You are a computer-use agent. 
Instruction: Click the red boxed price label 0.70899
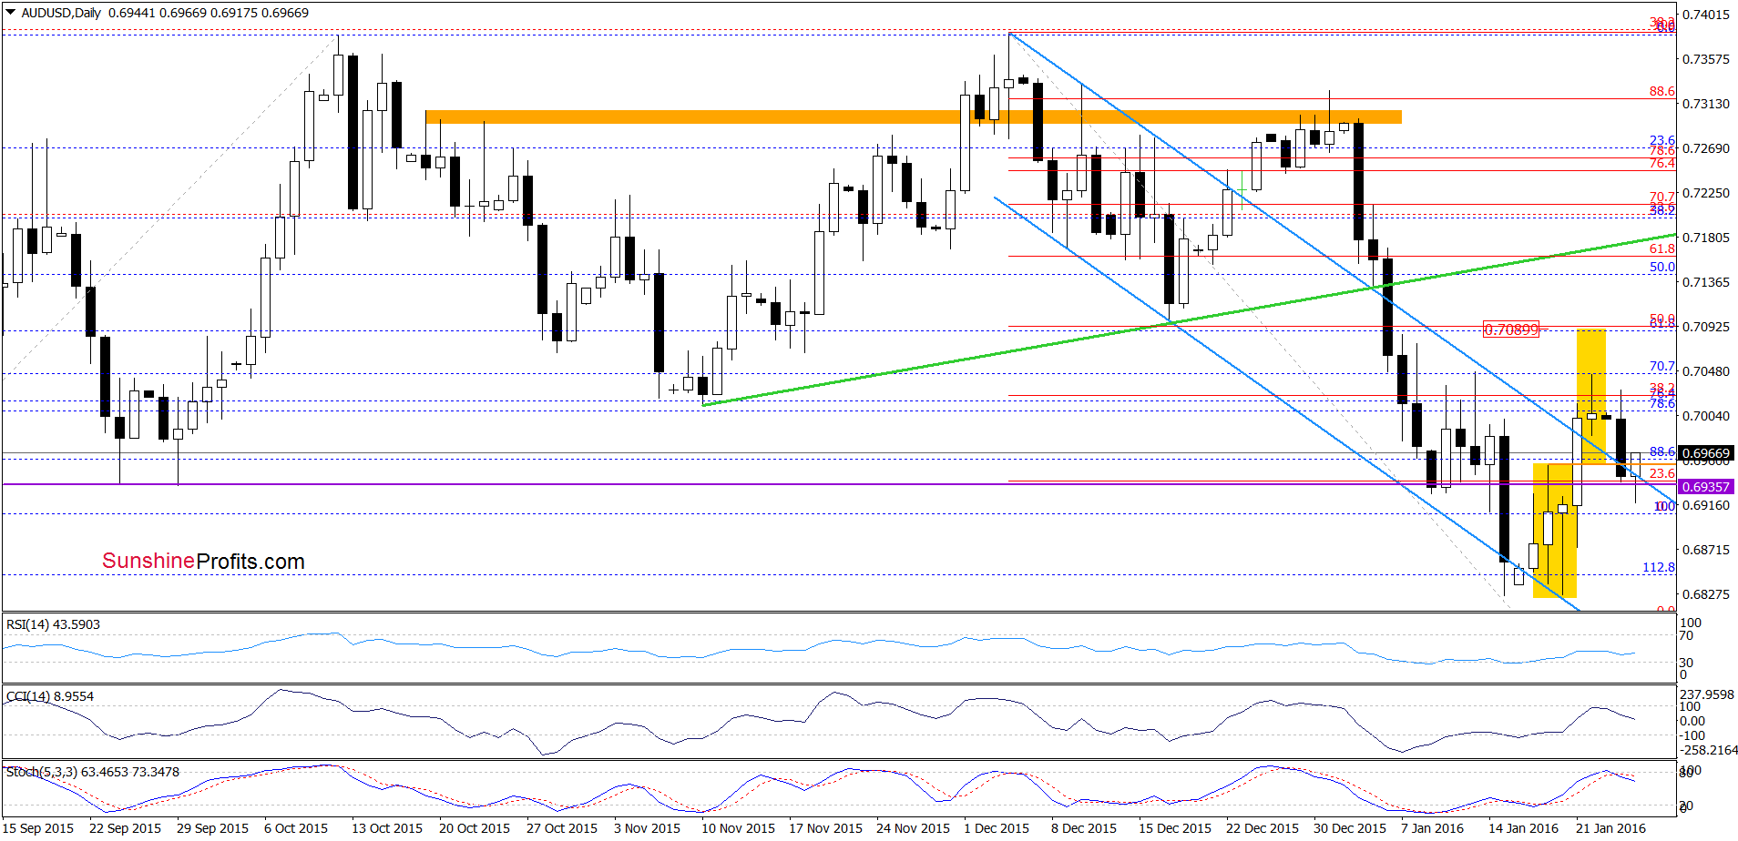(1511, 329)
